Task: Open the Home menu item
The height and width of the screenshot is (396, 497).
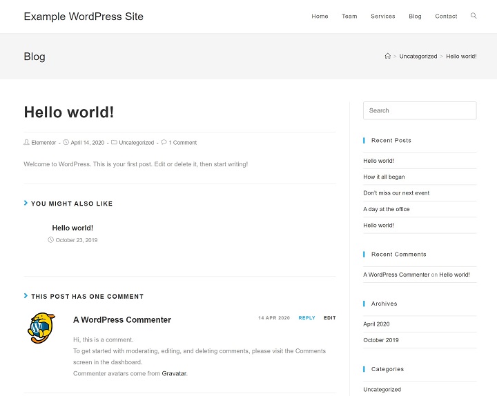Action: (x=320, y=17)
